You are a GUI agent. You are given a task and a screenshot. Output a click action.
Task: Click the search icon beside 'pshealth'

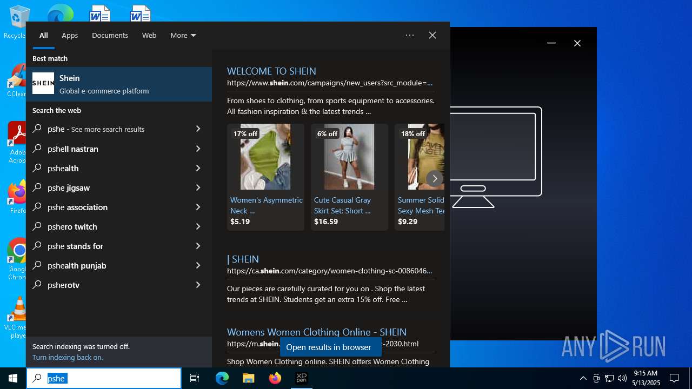[37, 168]
